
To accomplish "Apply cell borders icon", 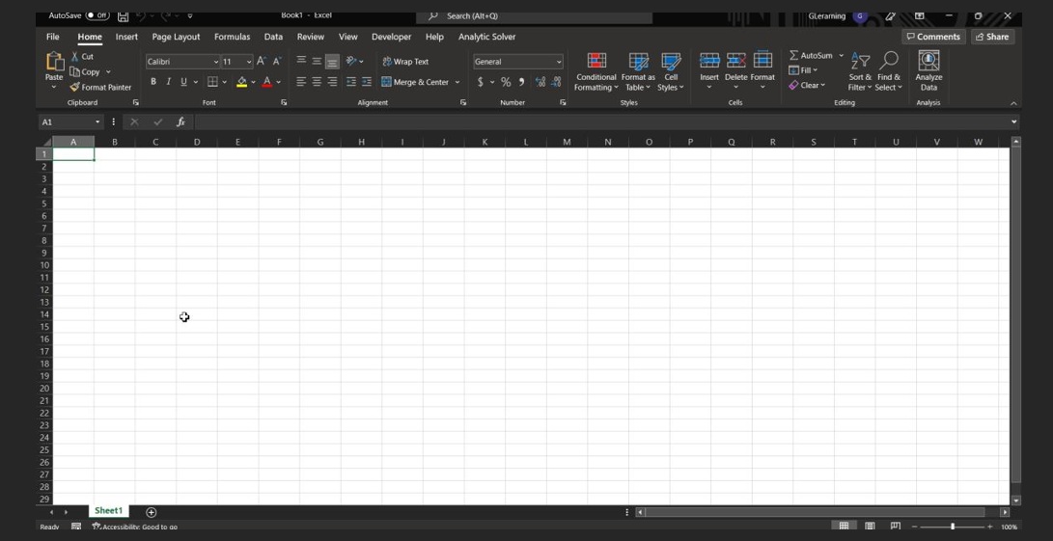I will pyautogui.click(x=212, y=82).
